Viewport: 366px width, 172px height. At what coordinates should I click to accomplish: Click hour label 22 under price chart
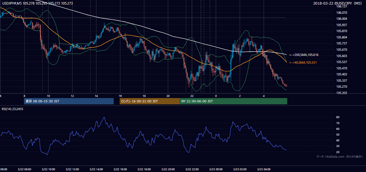tap(192, 96)
